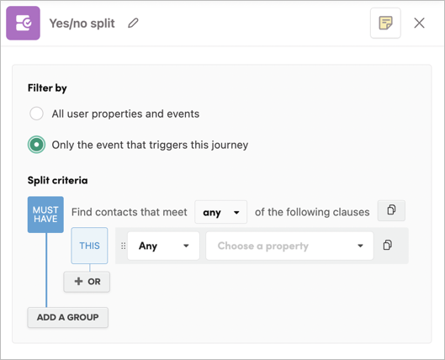Close the Yes/no split panel

pos(419,23)
